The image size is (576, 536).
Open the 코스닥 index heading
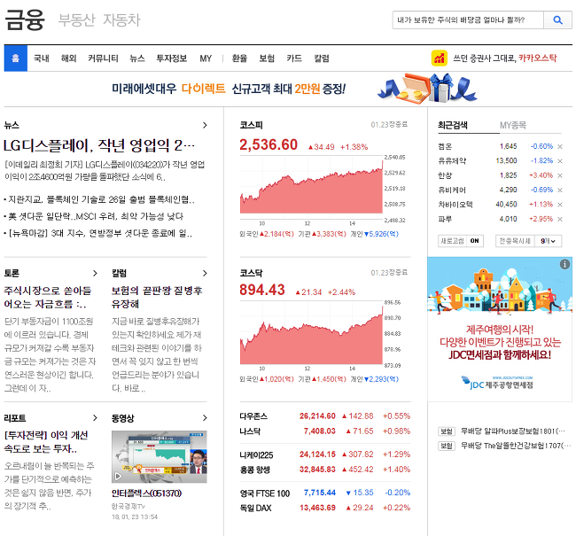pyautogui.click(x=252, y=273)
